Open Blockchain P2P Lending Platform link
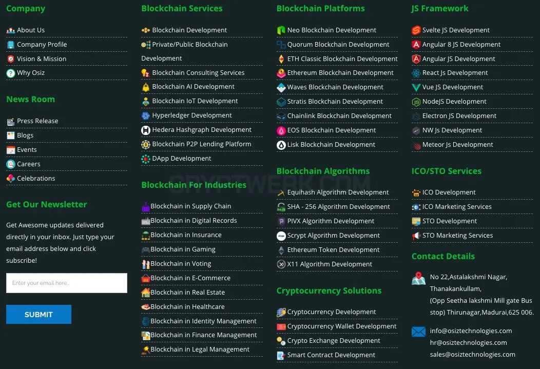 tap(201, 144)
